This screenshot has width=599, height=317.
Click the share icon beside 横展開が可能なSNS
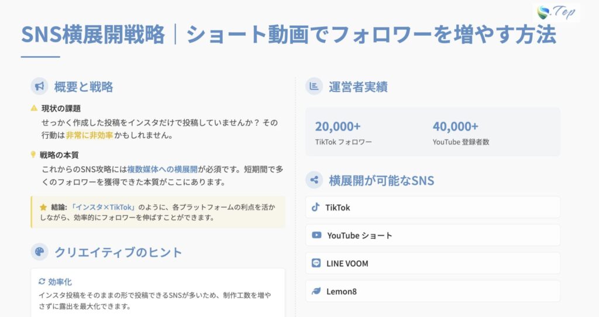point(315,180)
